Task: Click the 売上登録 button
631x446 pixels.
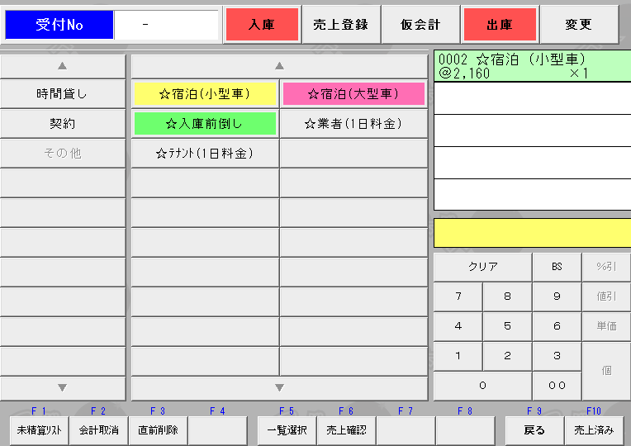Action: 341,25
